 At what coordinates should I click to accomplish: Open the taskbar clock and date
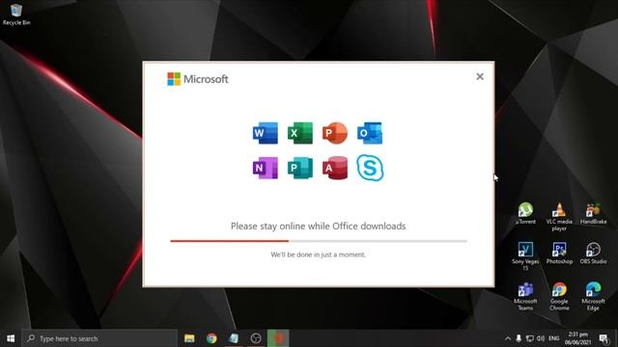577,338
